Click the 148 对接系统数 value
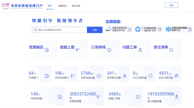194x108 pixels. [x=34, y=94]
